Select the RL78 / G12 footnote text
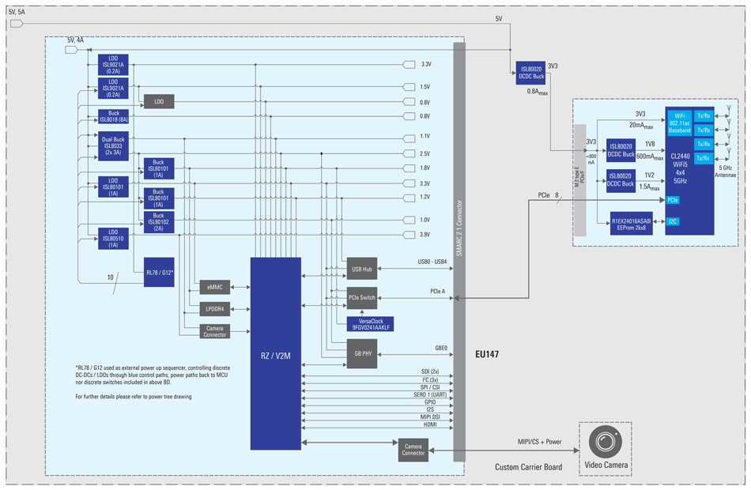The image size is (751, 490). (153, 375)
